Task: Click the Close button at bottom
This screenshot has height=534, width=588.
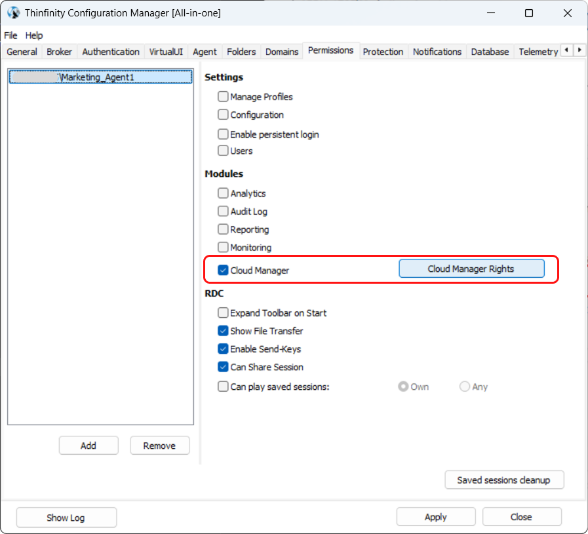Action: click(521, 517)
